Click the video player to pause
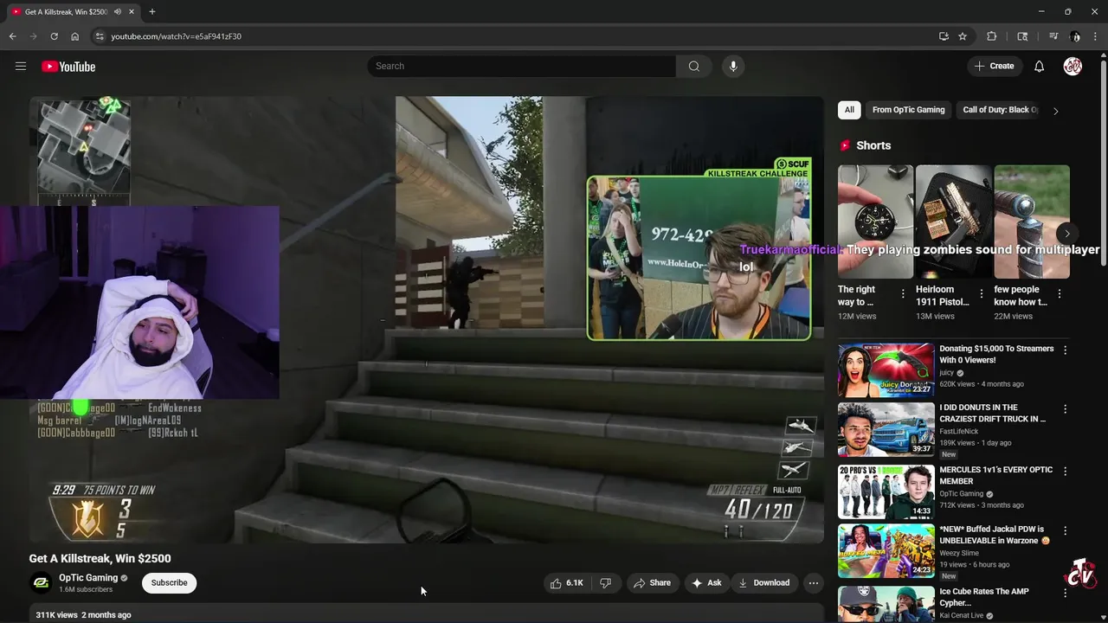1108x623 pixels. click(x=426, y=319)
